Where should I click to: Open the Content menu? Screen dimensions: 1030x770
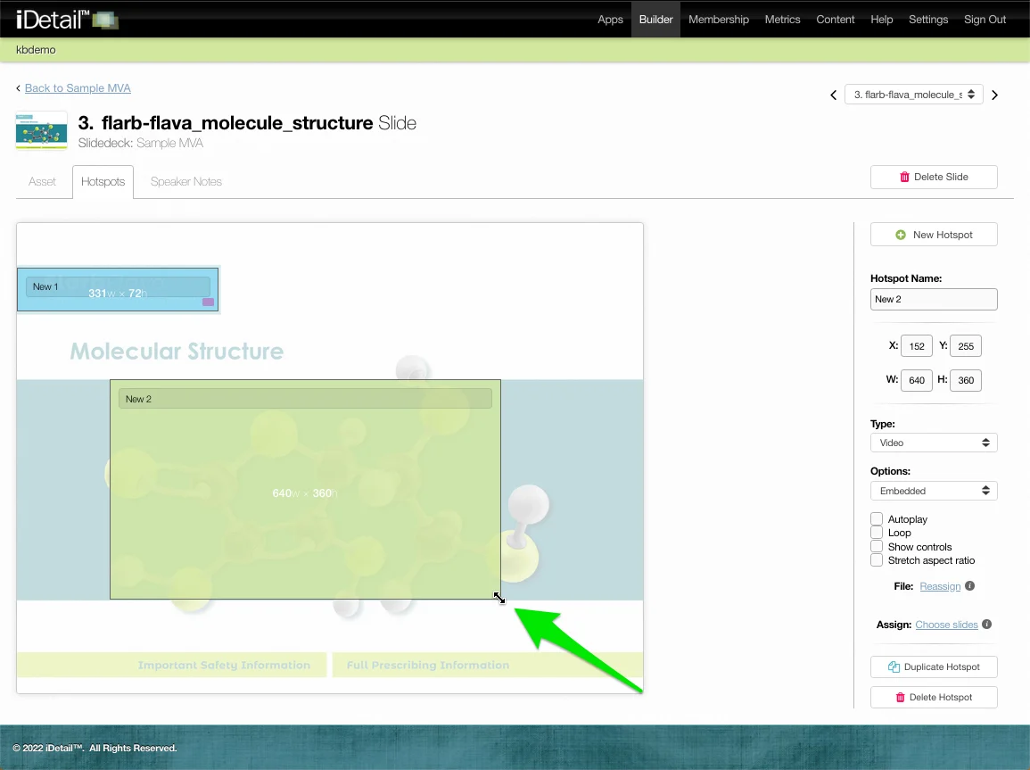pyautogui.click(x=835, y=19)
